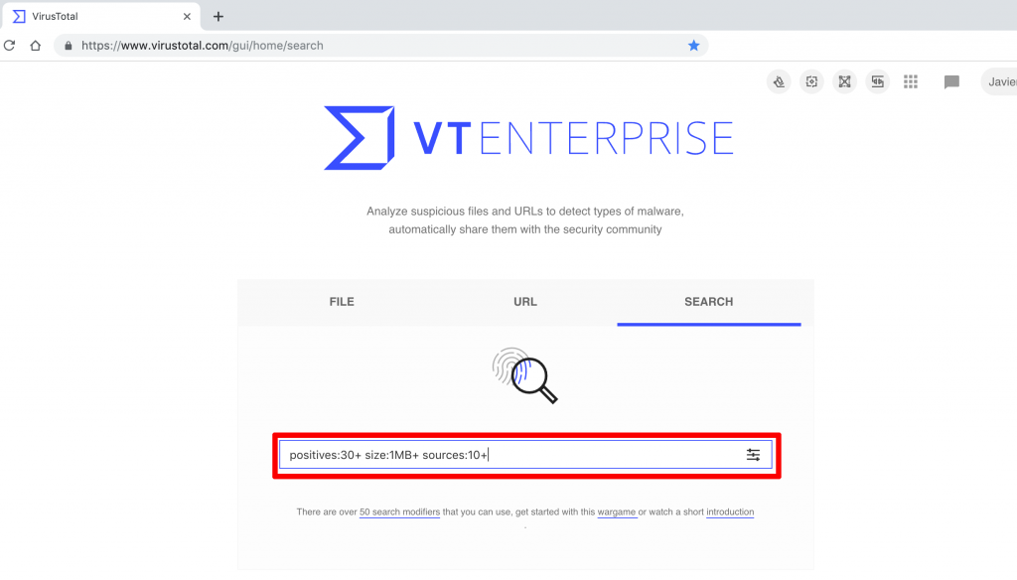1017x580 pixels.
Task: Open the Intelligence hunting (bucket) icon
Action: click(x=779, y=81)
